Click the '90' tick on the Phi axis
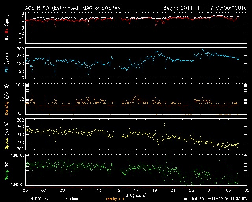252x202 pixels. 22,71
